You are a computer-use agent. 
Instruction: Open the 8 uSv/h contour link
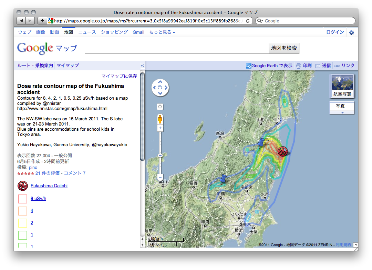[x=39, y=198]
